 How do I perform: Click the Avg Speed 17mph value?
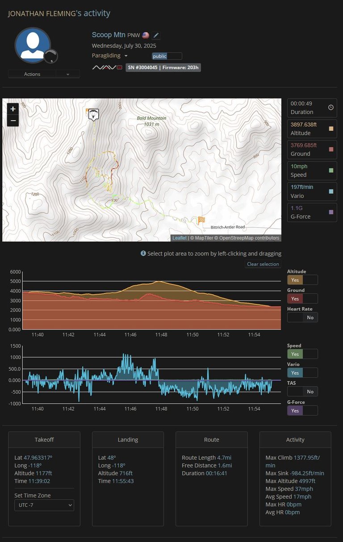[303, 496]
